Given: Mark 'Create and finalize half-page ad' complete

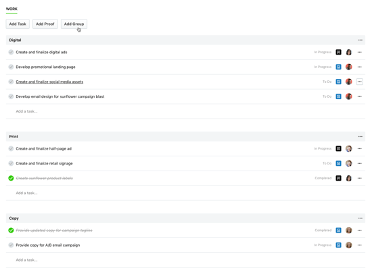Looking at the screenshot, I should tap(11, 149).
